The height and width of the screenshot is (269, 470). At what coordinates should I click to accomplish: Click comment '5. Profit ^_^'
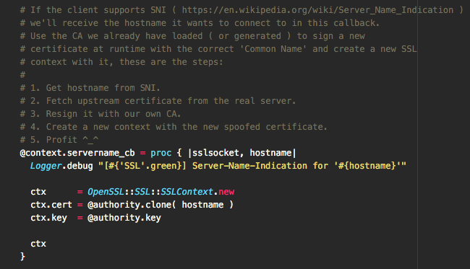point(59,140)
